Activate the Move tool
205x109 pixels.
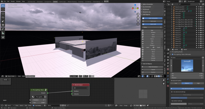click(x=3, y=14)
